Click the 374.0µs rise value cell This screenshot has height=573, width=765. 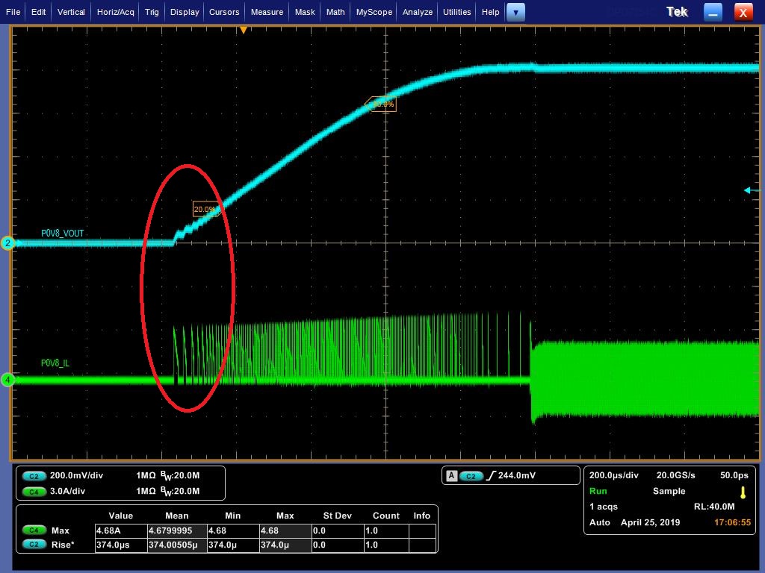(x=120, y=545)
